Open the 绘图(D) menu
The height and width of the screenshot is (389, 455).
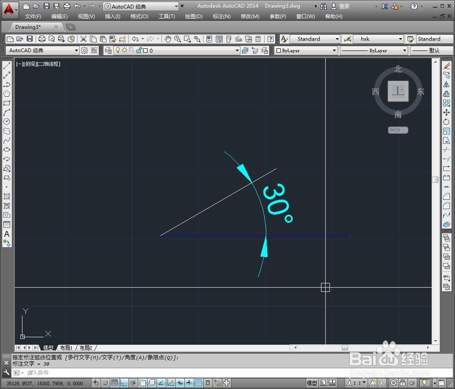point(193,16)
